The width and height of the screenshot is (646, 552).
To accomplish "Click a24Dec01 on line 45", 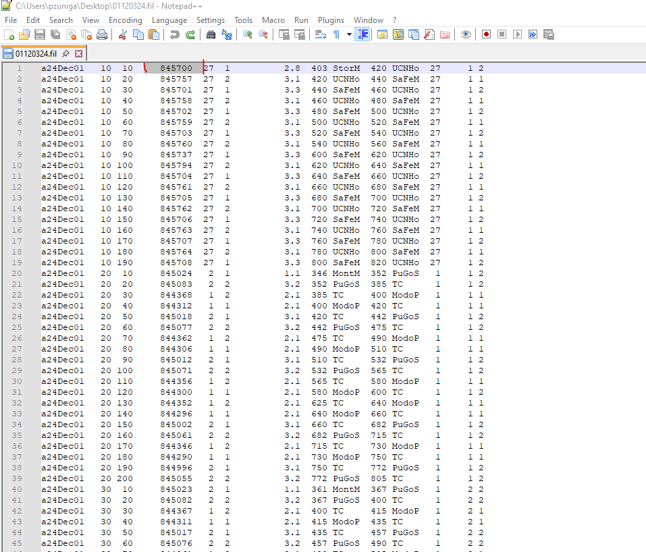I will pyautogui.click(x=63, y=543).
